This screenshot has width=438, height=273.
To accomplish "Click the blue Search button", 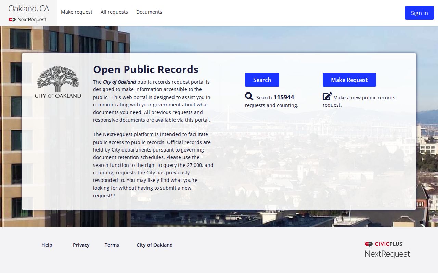I will tap(262, 80).
